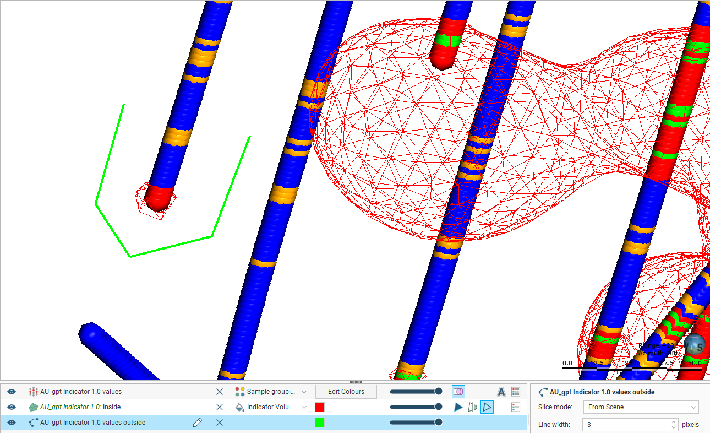Remove the Indicator Inside volume from scene

pyautogui.click(x=220, y=407)
